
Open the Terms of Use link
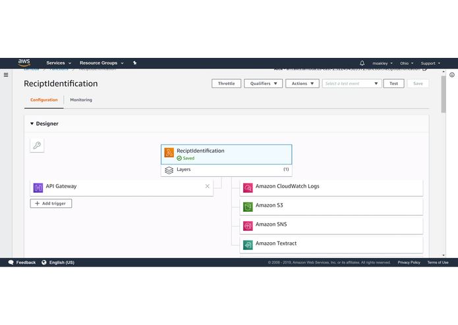438,262
